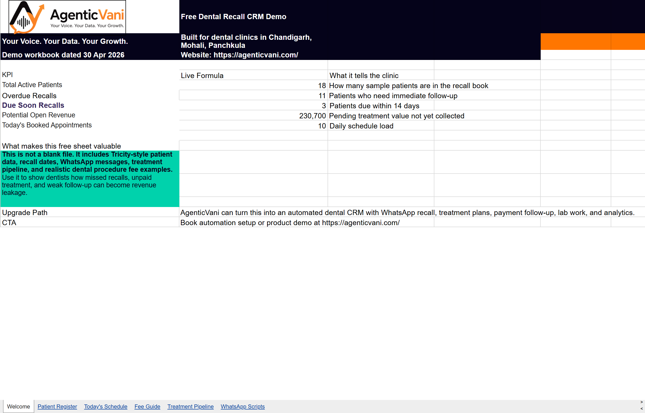Select the 'Daily schedule load' cell
645x413 pixels.
click(381, 125)
